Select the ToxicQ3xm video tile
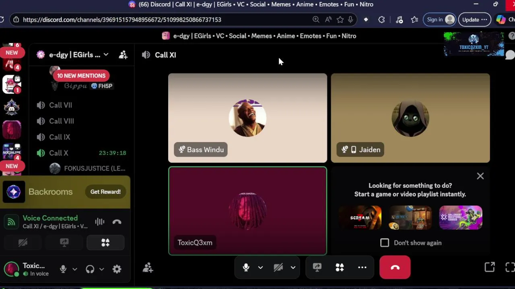The height and width of the screenshot is (289, 515). (x=247, y=211)
